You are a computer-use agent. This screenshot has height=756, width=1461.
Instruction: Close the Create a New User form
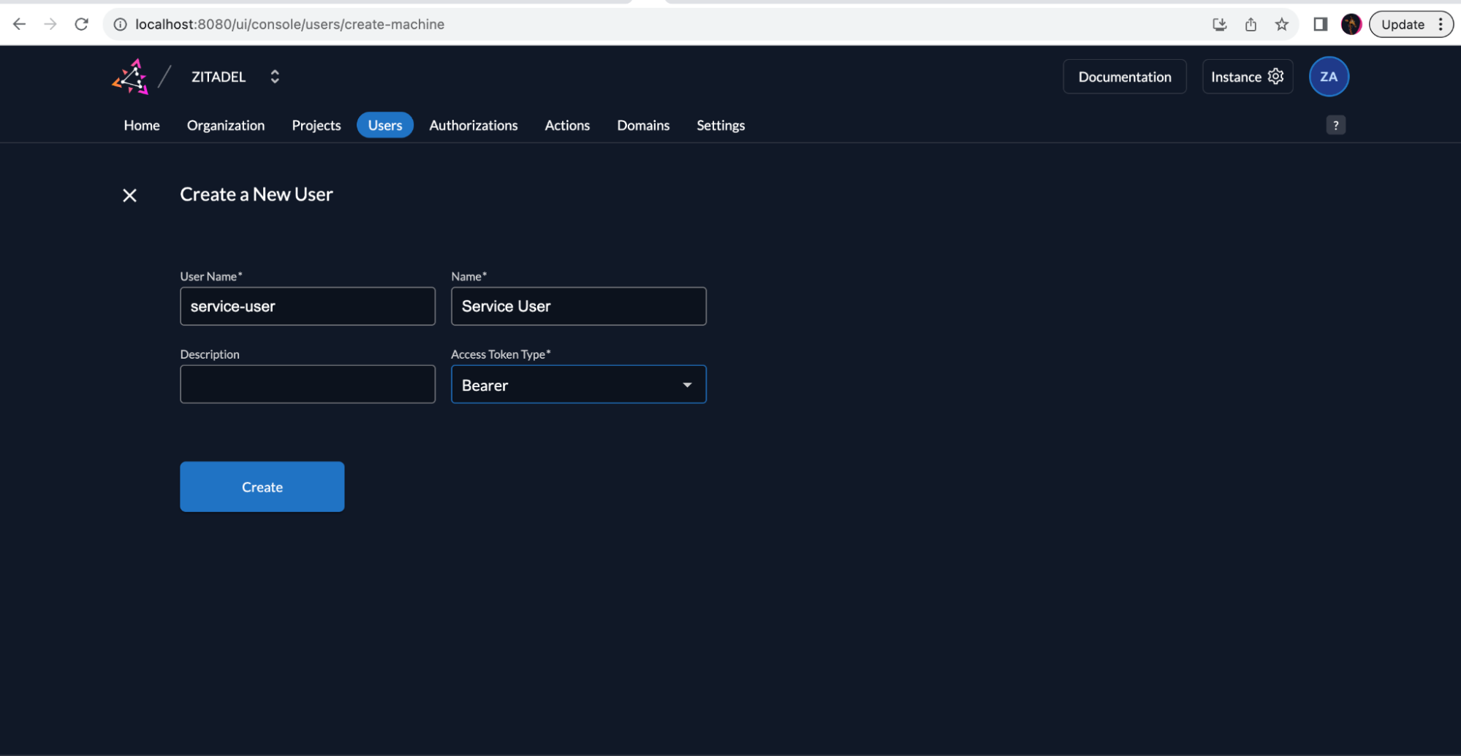click(129, 195)
